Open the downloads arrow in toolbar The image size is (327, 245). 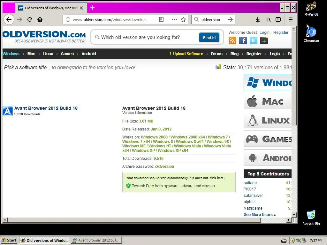coord(258,19)
